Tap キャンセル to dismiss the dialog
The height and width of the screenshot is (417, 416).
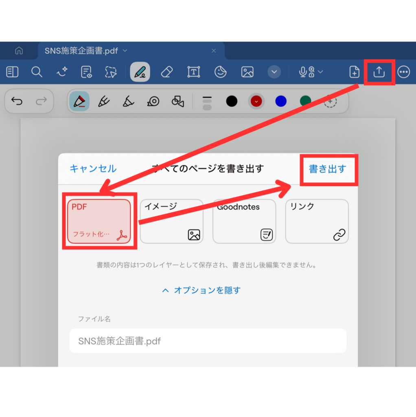(x=93, y=169)
